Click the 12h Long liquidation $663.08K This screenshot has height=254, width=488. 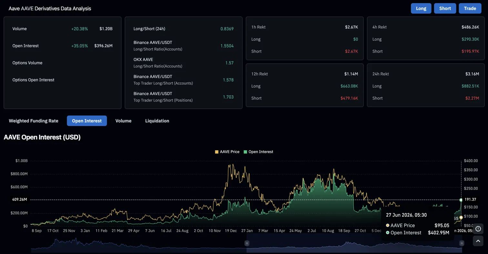349,86
